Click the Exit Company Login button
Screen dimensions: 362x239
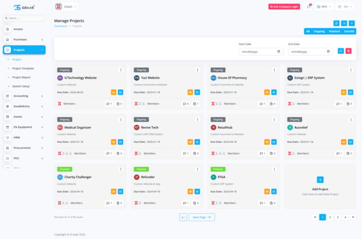pos(284,7)
